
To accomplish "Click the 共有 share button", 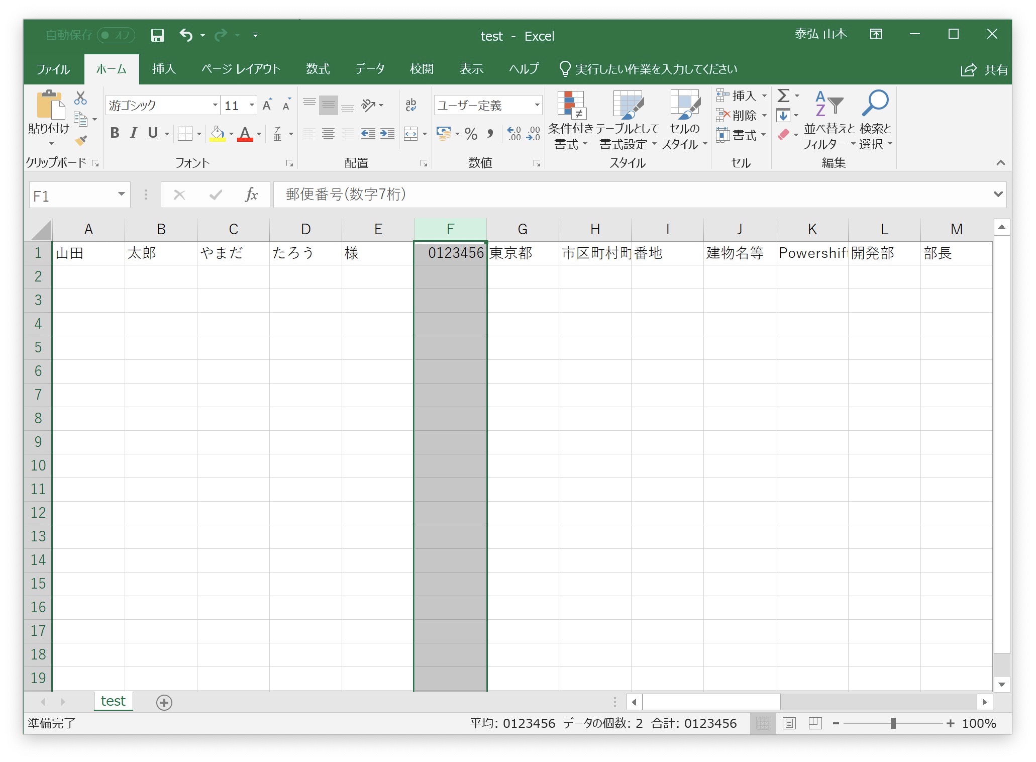I will [x=984, y=70].
